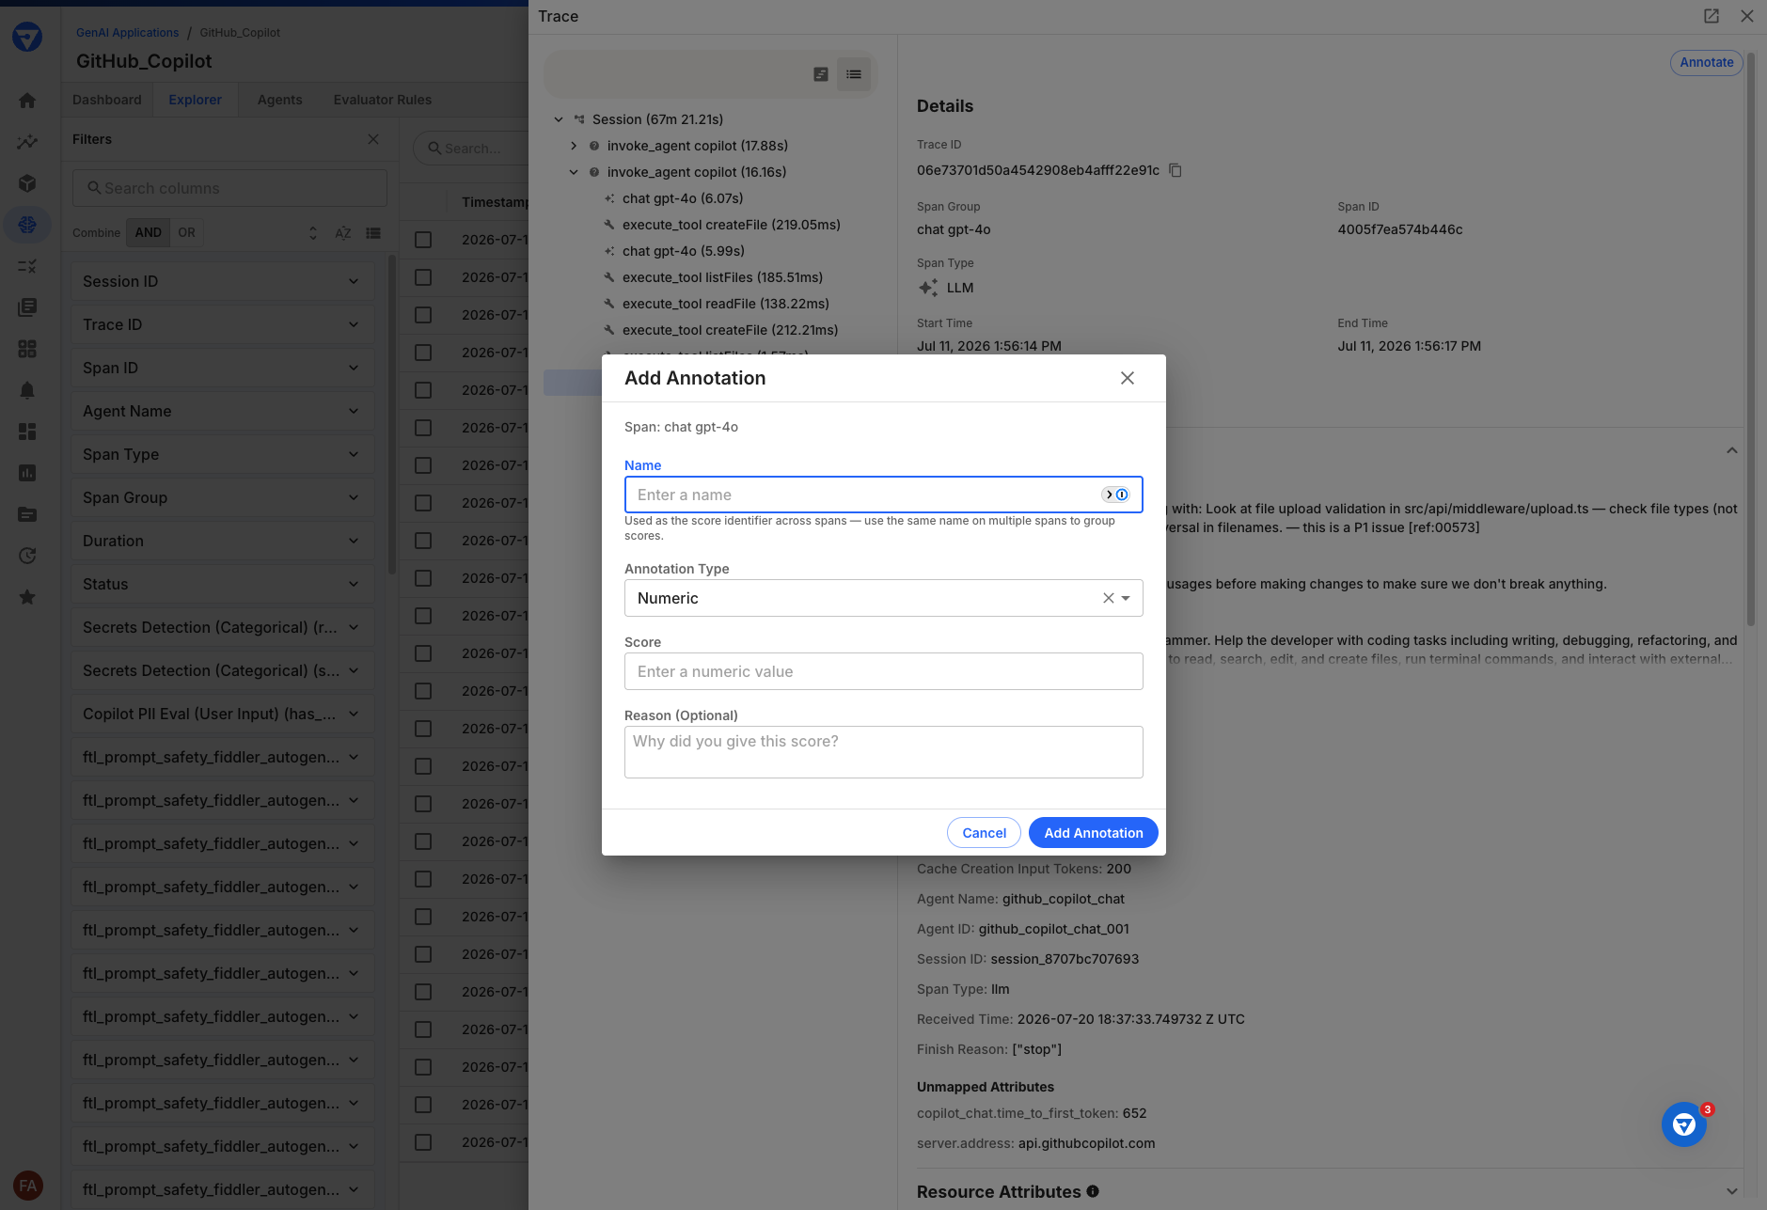The width and height of the screenshot is (1767, 1210).
Task: Close the Add Annotation dialog
Action: (x=1128, y=378)
